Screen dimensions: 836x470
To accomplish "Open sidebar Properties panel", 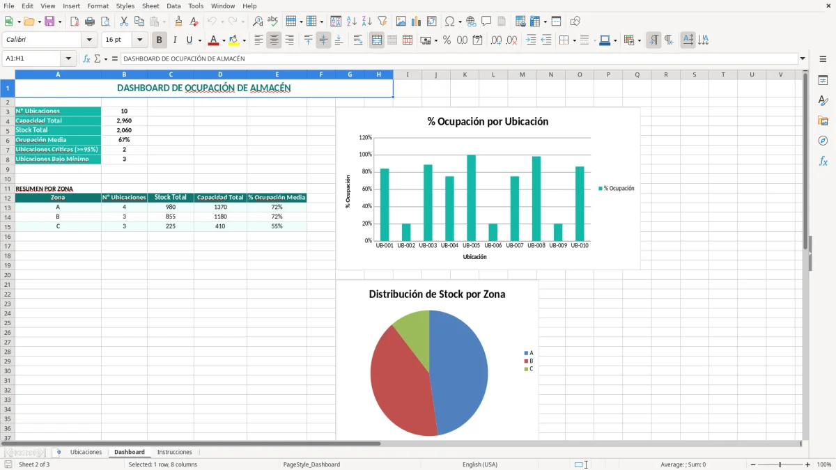I will (x=823, y=80).
